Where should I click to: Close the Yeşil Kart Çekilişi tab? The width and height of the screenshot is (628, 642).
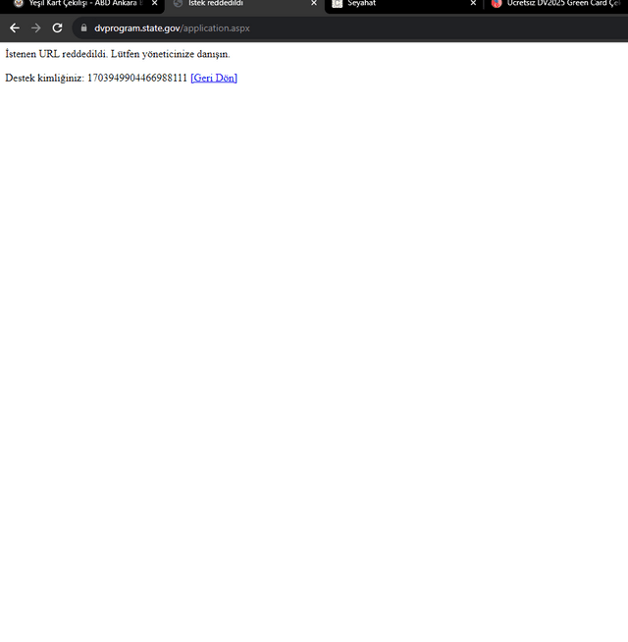pos(155,3)
